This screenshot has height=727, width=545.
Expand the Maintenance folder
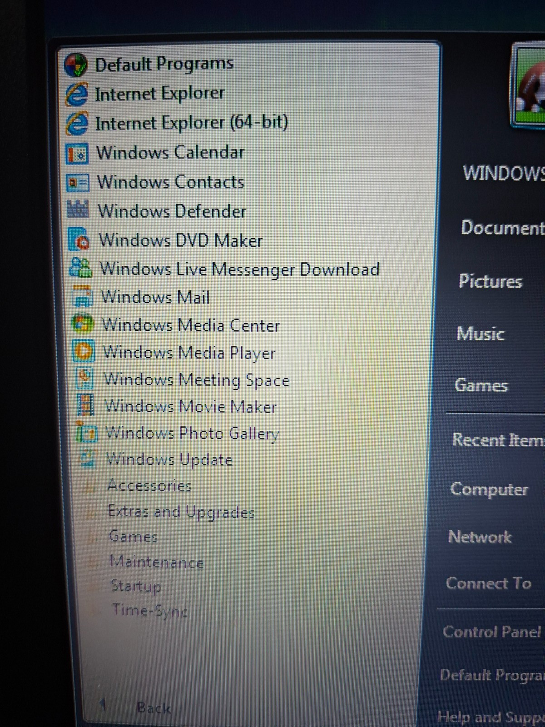click(156, 562)
